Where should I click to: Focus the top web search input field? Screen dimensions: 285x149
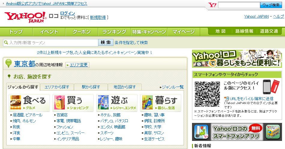[x=239, y=5]
